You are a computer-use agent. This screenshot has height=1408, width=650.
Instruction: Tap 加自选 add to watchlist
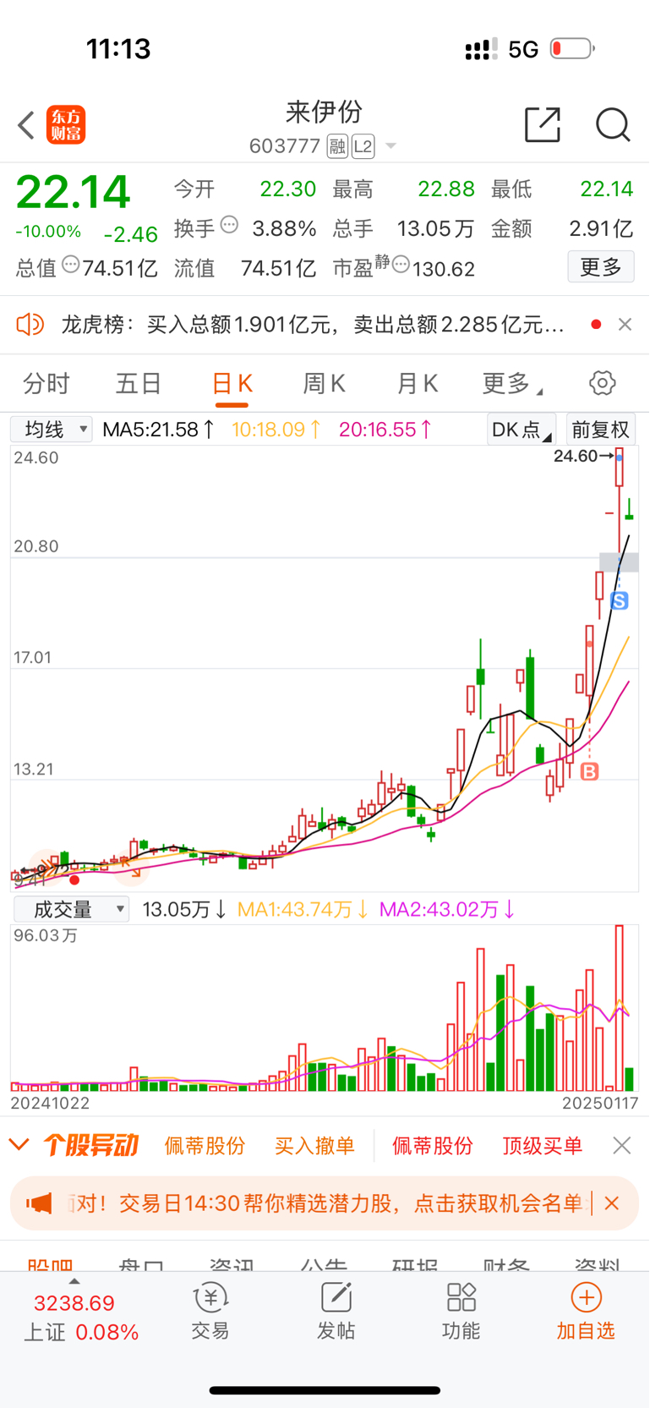click(586, 1311)
